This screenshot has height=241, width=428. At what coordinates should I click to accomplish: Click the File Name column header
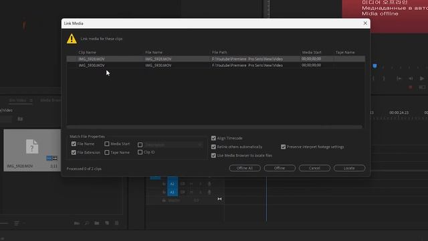click(x=154, y=52)
